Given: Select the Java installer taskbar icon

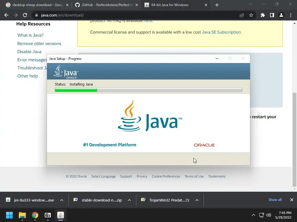Looking at the screenshot, I should click(x=61, y=215).
